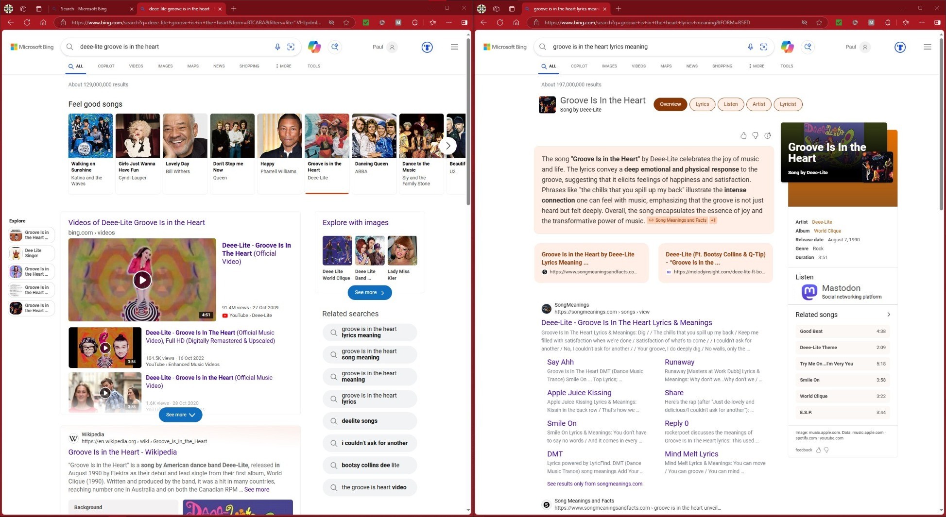Click Rewards trophy icon in left window
This screenshot has height=517, width=946.
tap(427, 47)
